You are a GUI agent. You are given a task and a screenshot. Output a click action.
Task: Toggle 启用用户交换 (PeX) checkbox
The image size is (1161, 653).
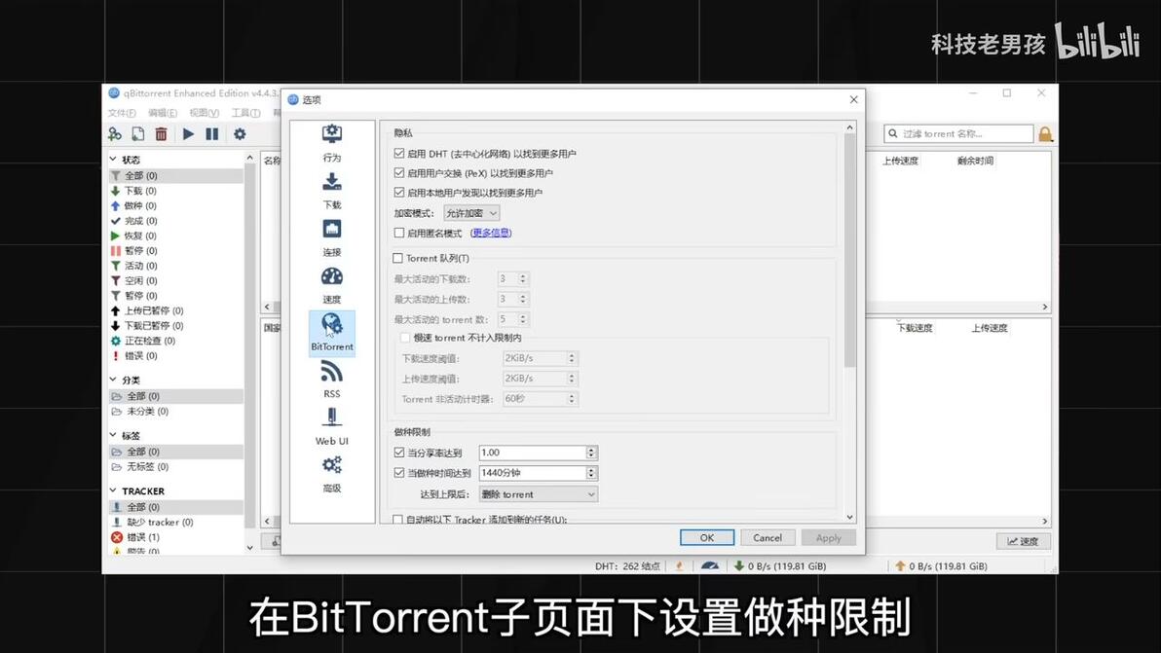pos(399,172)
